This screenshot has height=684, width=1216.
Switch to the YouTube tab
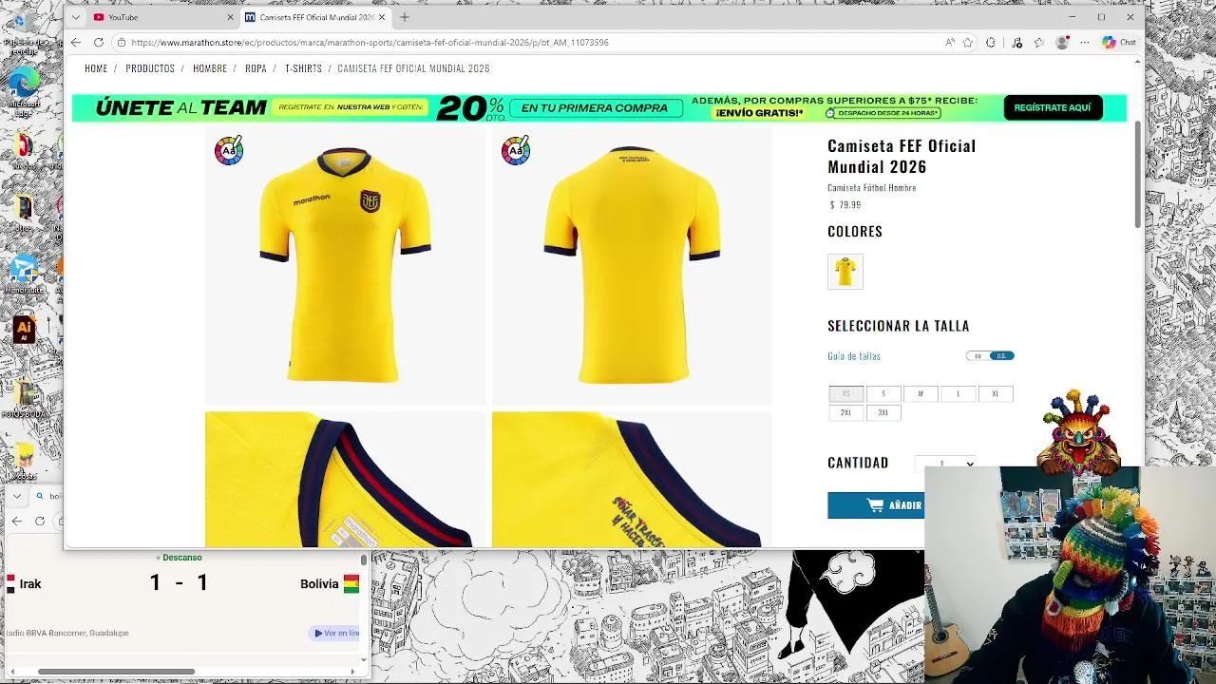tap(161, 17)
